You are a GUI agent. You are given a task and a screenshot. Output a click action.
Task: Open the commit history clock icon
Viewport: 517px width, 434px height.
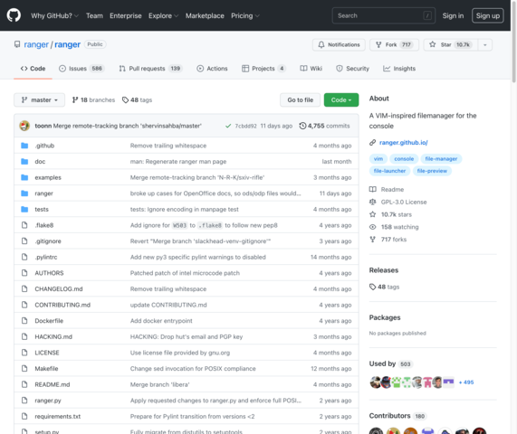(302, 126)
